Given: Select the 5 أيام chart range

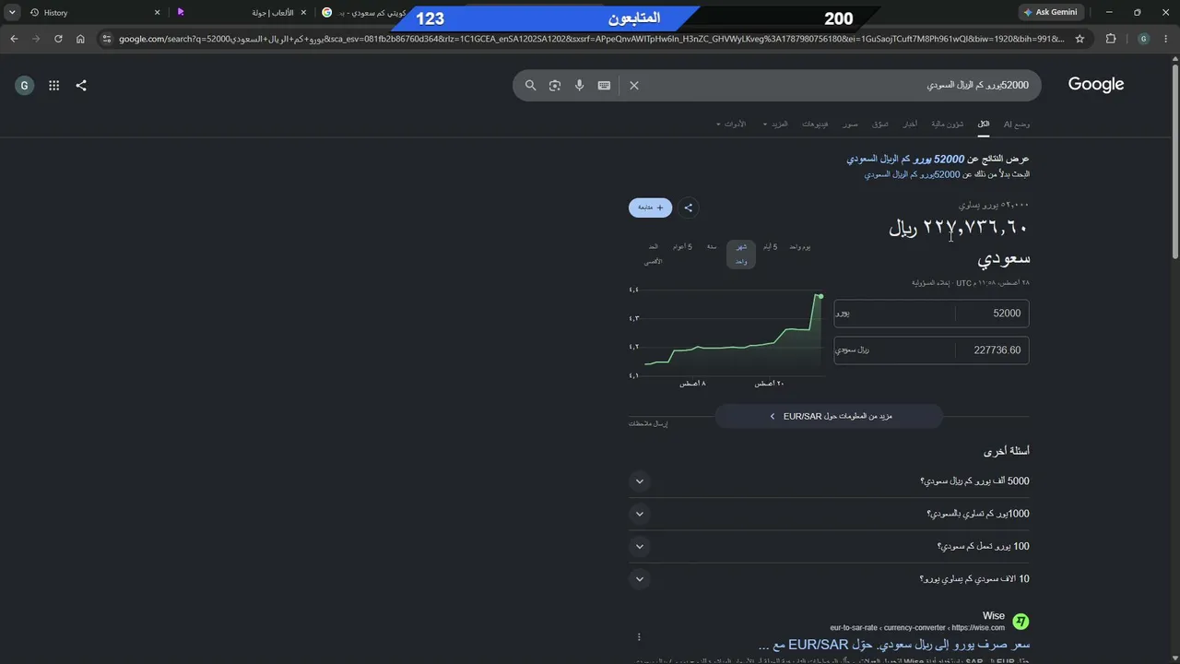Looking at the screenshot, I should [770, 247].
